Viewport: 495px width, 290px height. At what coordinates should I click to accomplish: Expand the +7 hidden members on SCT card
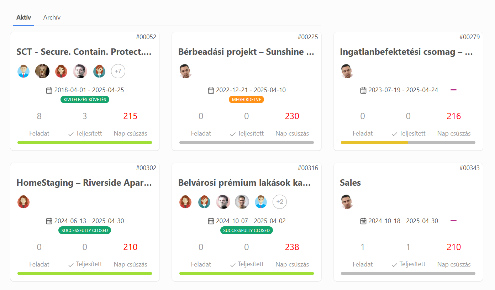pyautogui.click(x=118, y=71)
